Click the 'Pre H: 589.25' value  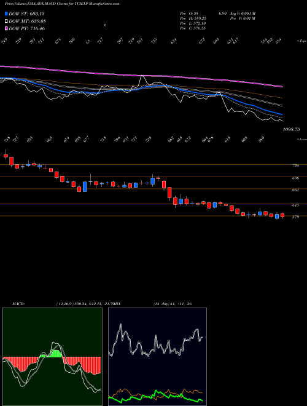(x=193, y=18)
